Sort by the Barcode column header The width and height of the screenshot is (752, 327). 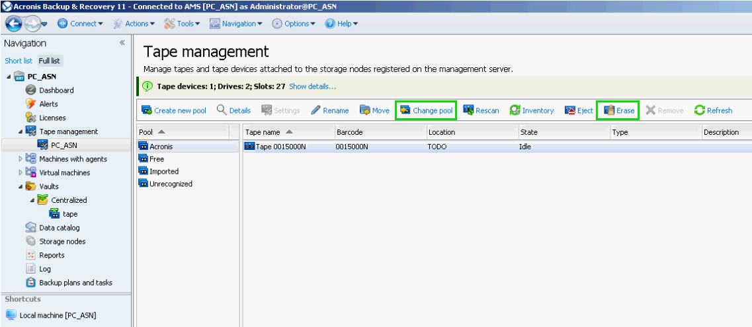coord(380,132)
